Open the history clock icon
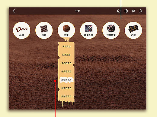Screen dimensions: 157x117 tap(126, 11)
